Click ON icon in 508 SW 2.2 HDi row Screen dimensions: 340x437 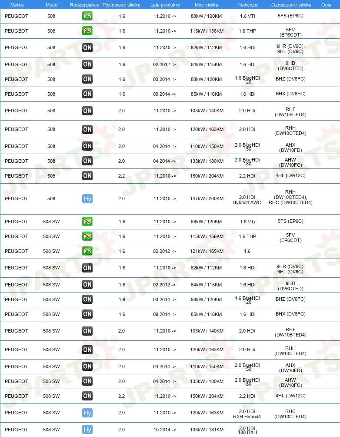87,396
